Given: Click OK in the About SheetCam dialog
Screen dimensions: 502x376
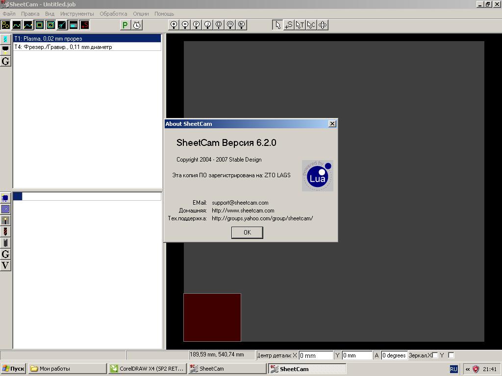Looking at the screenshot, I should [x=247, y=233].
